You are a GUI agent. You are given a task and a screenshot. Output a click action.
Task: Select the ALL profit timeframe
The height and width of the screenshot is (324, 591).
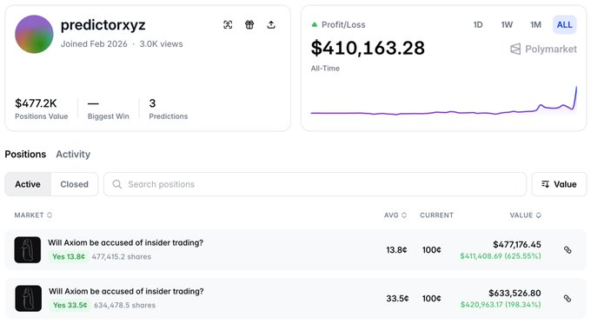click(x=564, y=25)
